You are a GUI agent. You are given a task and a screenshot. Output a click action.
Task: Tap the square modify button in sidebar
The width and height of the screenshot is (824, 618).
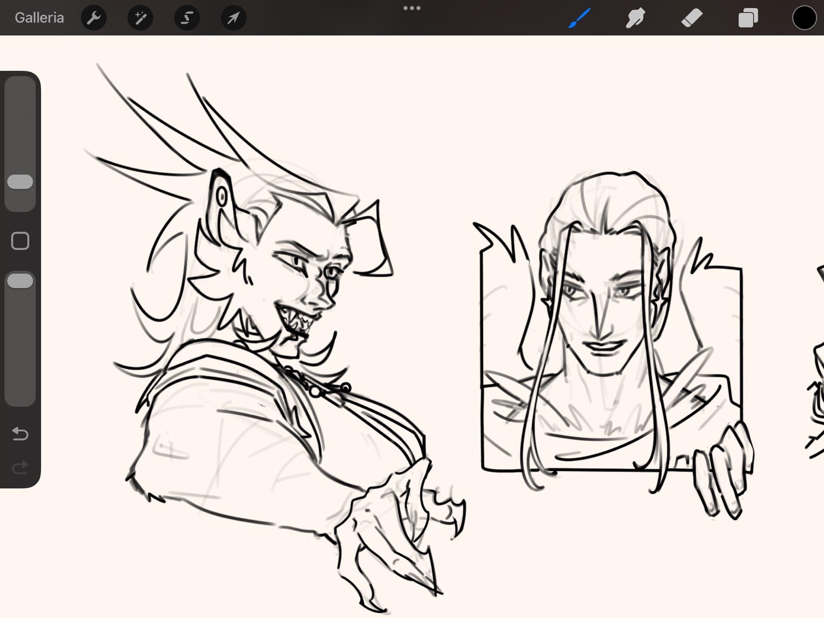(x=20, y=241)
